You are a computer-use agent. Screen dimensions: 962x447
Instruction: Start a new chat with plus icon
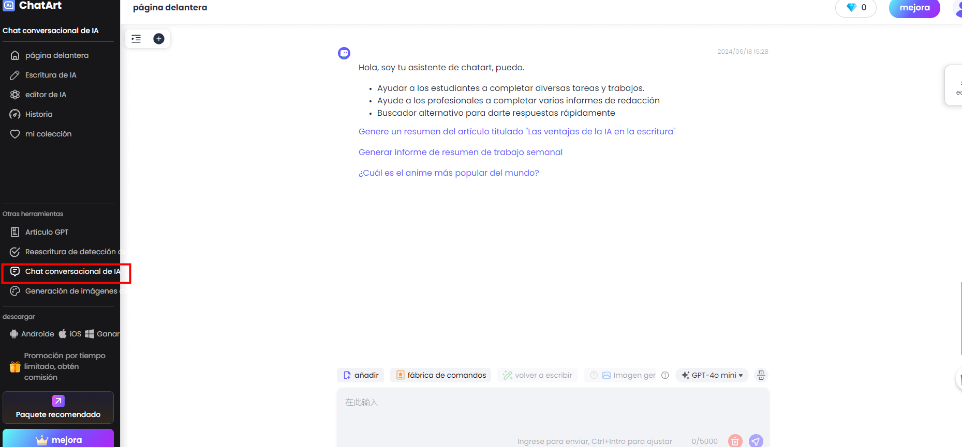[x=159, y=39]
